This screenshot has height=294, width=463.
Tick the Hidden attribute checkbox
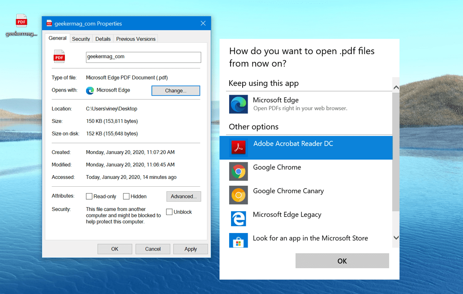pos(126,196)
